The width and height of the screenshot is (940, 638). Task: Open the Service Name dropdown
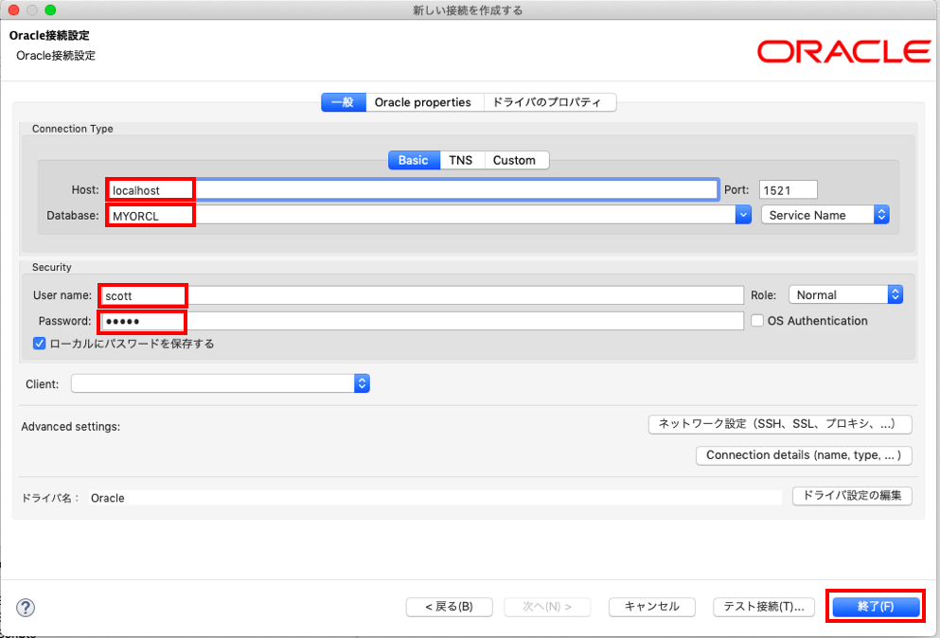pyautogui.click(x=825, y=215)
